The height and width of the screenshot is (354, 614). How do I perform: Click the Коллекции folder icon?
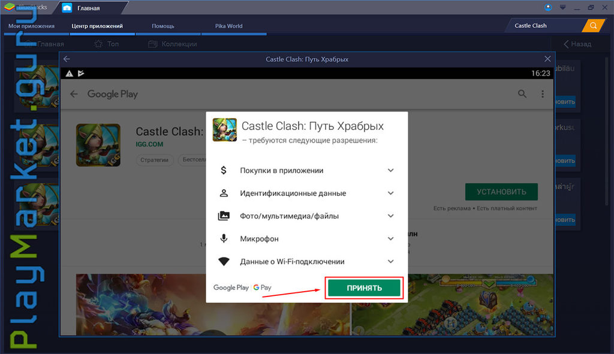pyautogui.click(x=153, y=44)
